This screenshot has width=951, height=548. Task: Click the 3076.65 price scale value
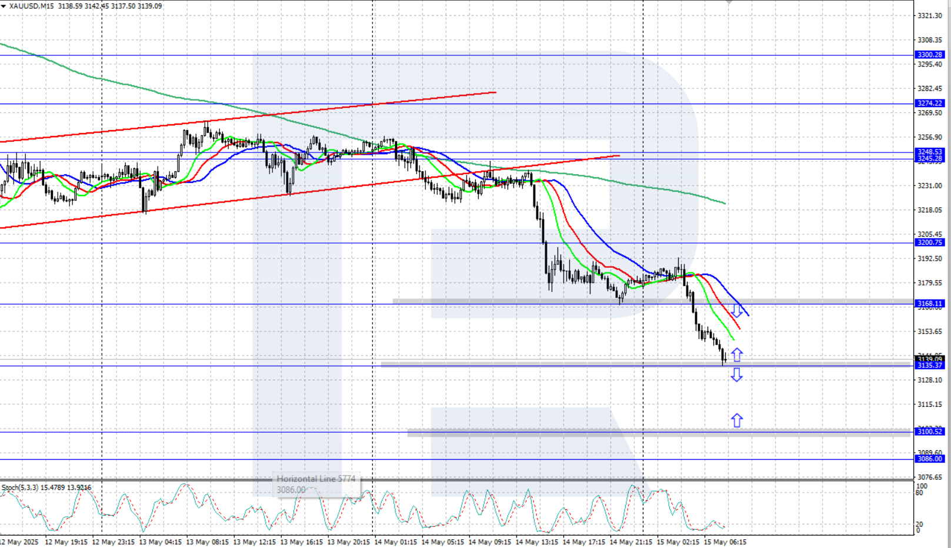pyautogui.click(x=930, y=477)
